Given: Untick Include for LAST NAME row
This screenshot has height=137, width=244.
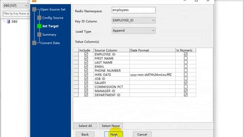Looking at the screenshot, I should [x=86, y=62].
